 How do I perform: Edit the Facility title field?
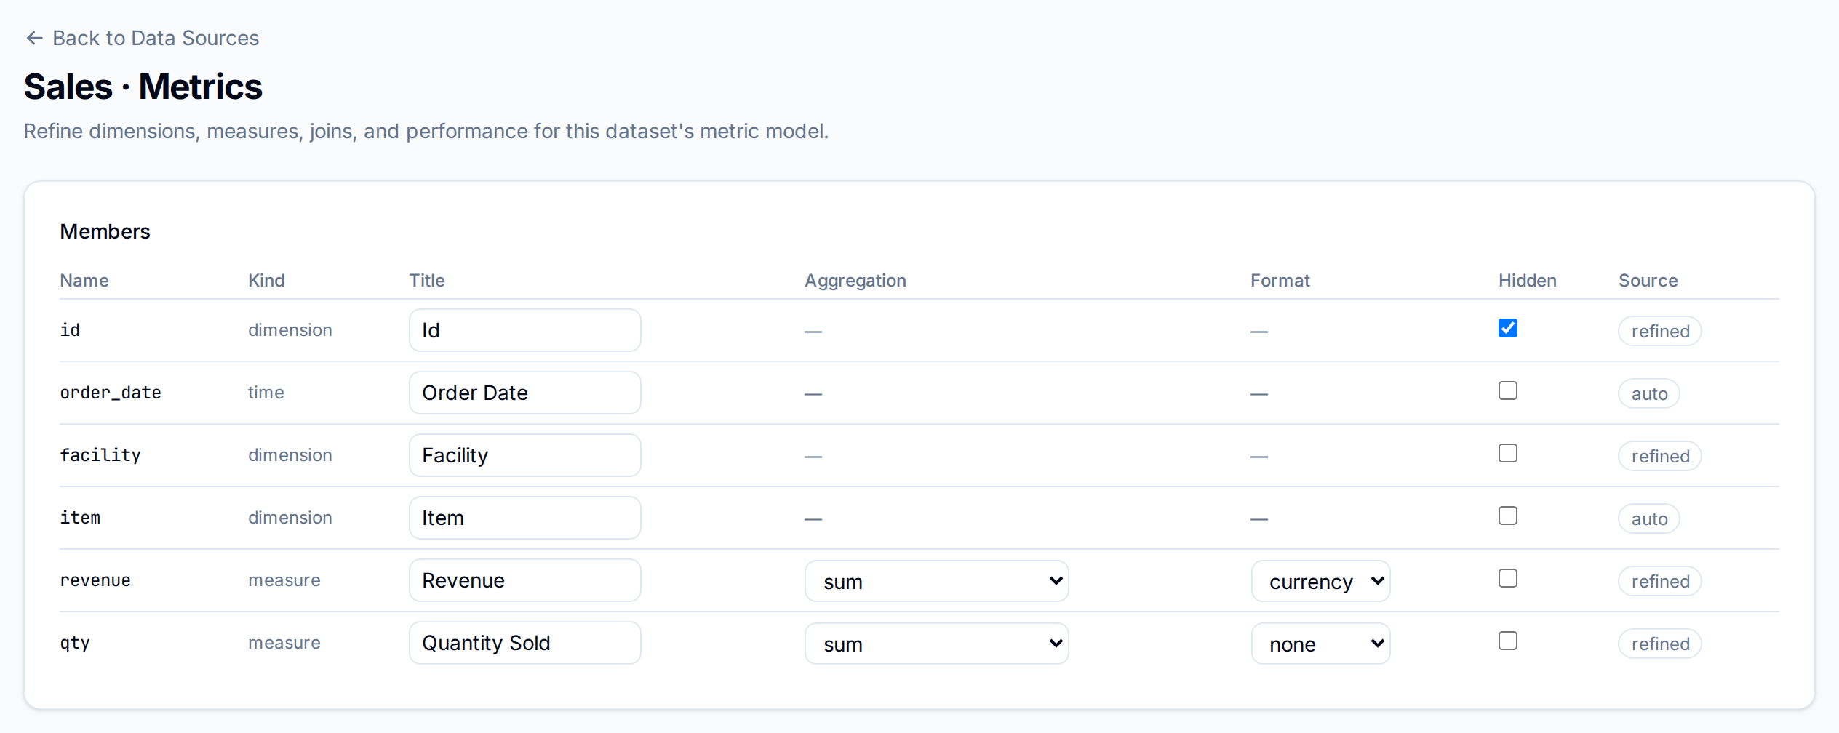coord(524,455)
